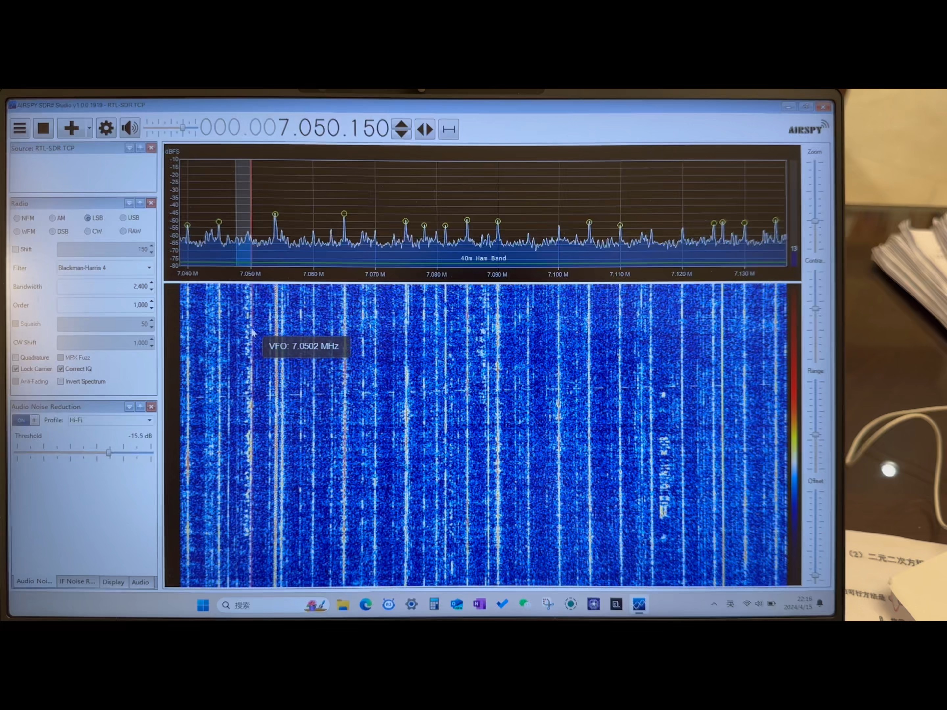Viewport: 947px width, 710px height.
Task: Close the Audio Noise Reduction panel
Action: 151,407
